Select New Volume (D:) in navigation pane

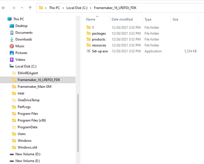coord(28,154)
